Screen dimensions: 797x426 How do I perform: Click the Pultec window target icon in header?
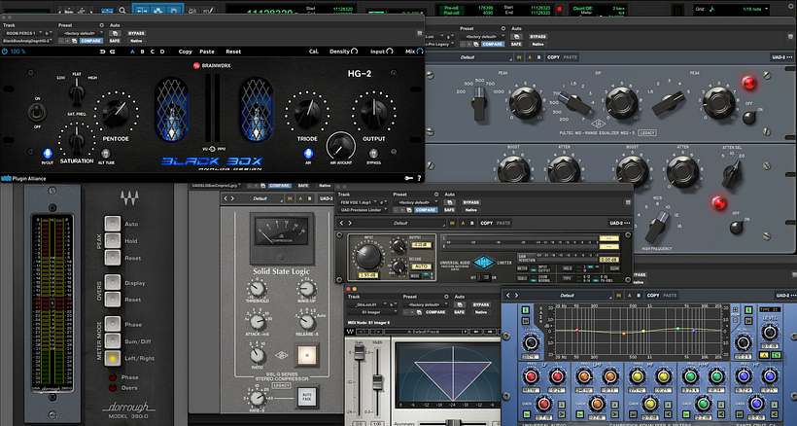point(790,37)
